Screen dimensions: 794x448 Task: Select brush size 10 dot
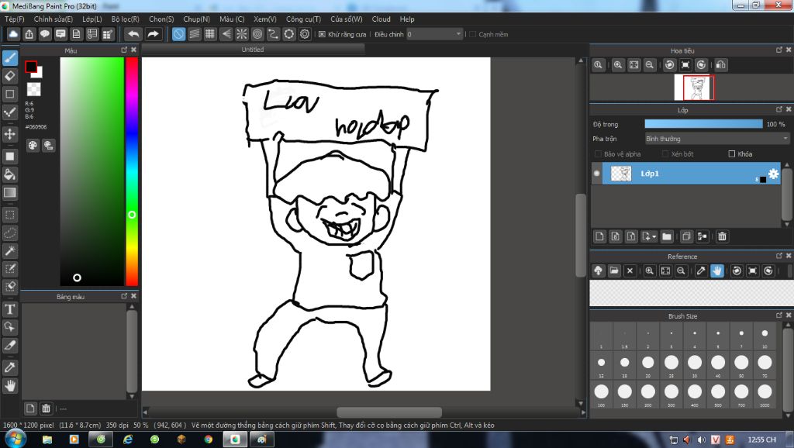click(765, 333)
